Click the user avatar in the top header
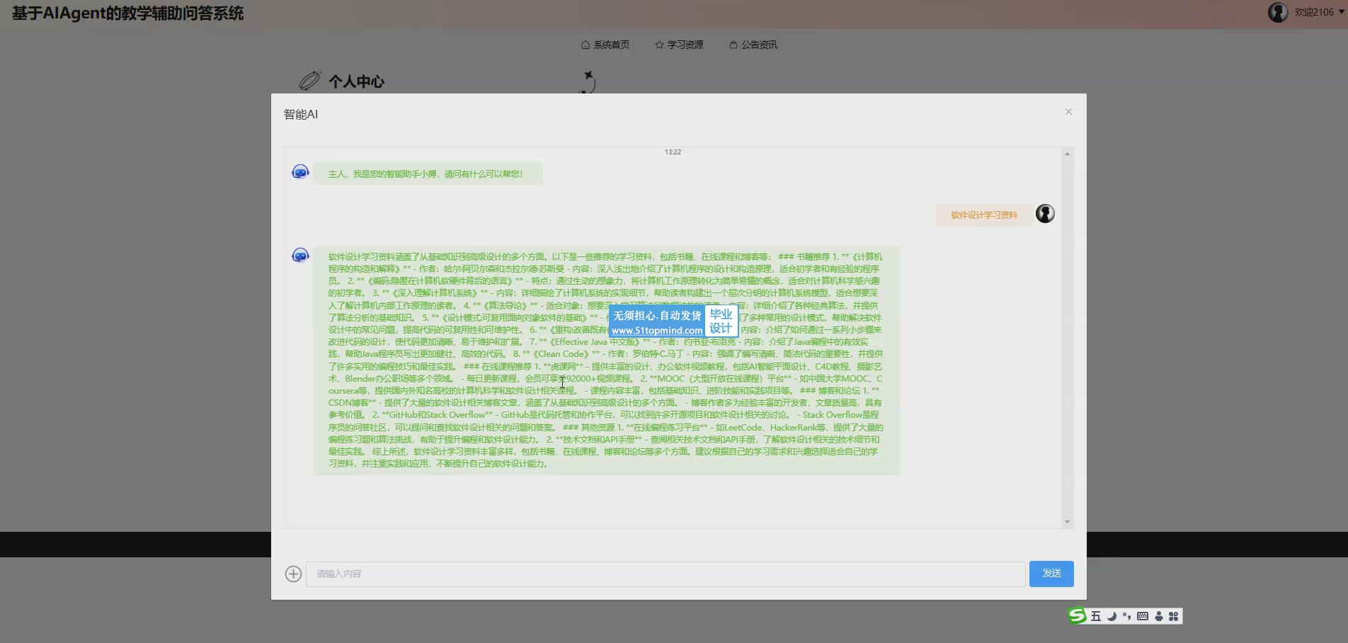The image size is (1348, 643). 1278,12
